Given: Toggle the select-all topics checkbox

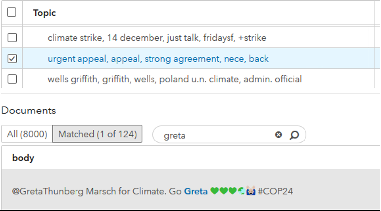Looking at the screenshot, I should (x=12, y=13).
